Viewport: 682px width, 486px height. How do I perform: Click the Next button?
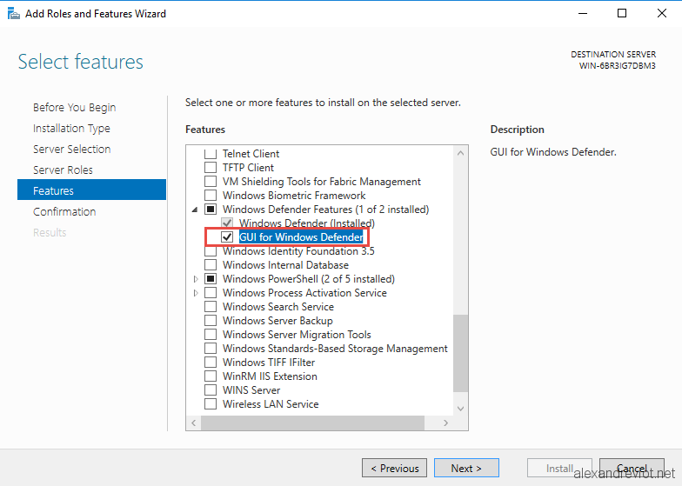click(x=466, y=468)
